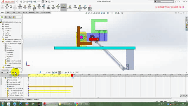Click the Play button in the motion toolbar
This screenshot has width=188, height=106.
16,72
